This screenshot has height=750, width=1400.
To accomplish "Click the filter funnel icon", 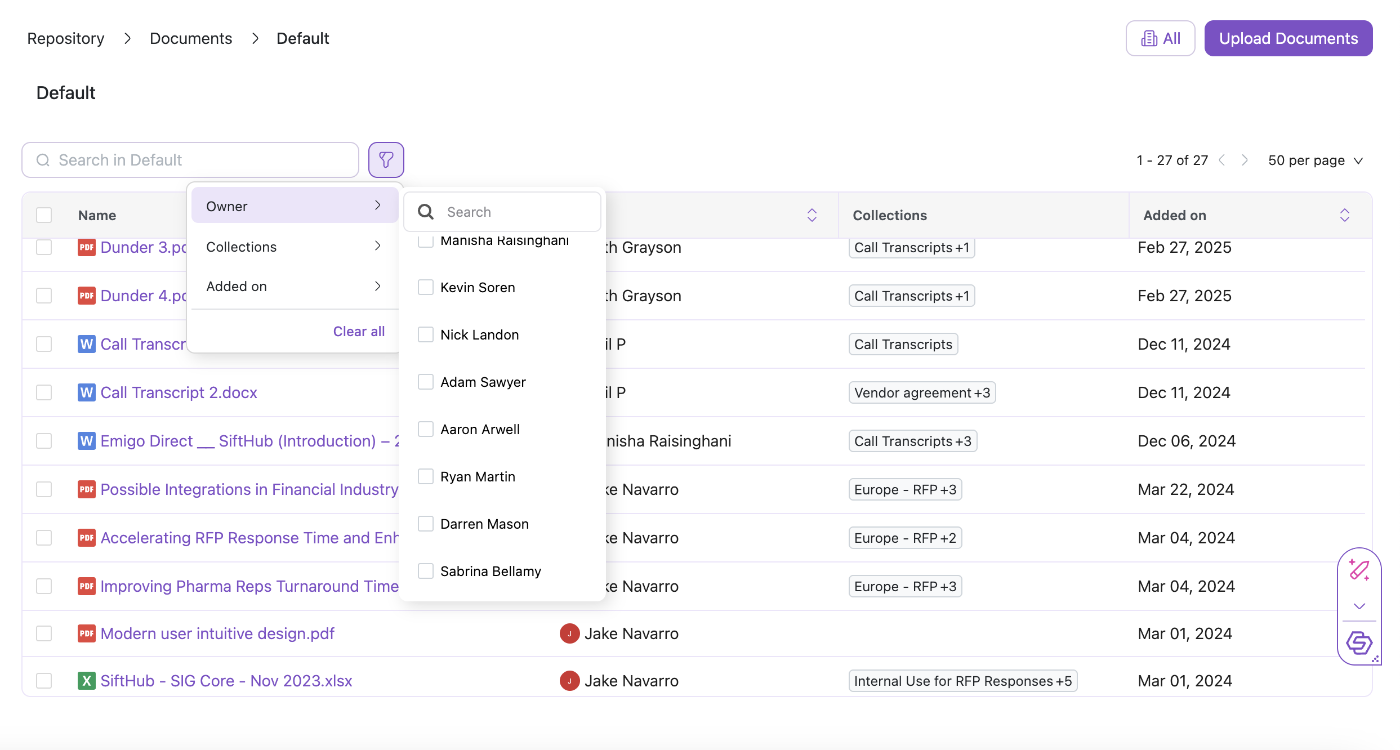I will click(x=386, y=160).
